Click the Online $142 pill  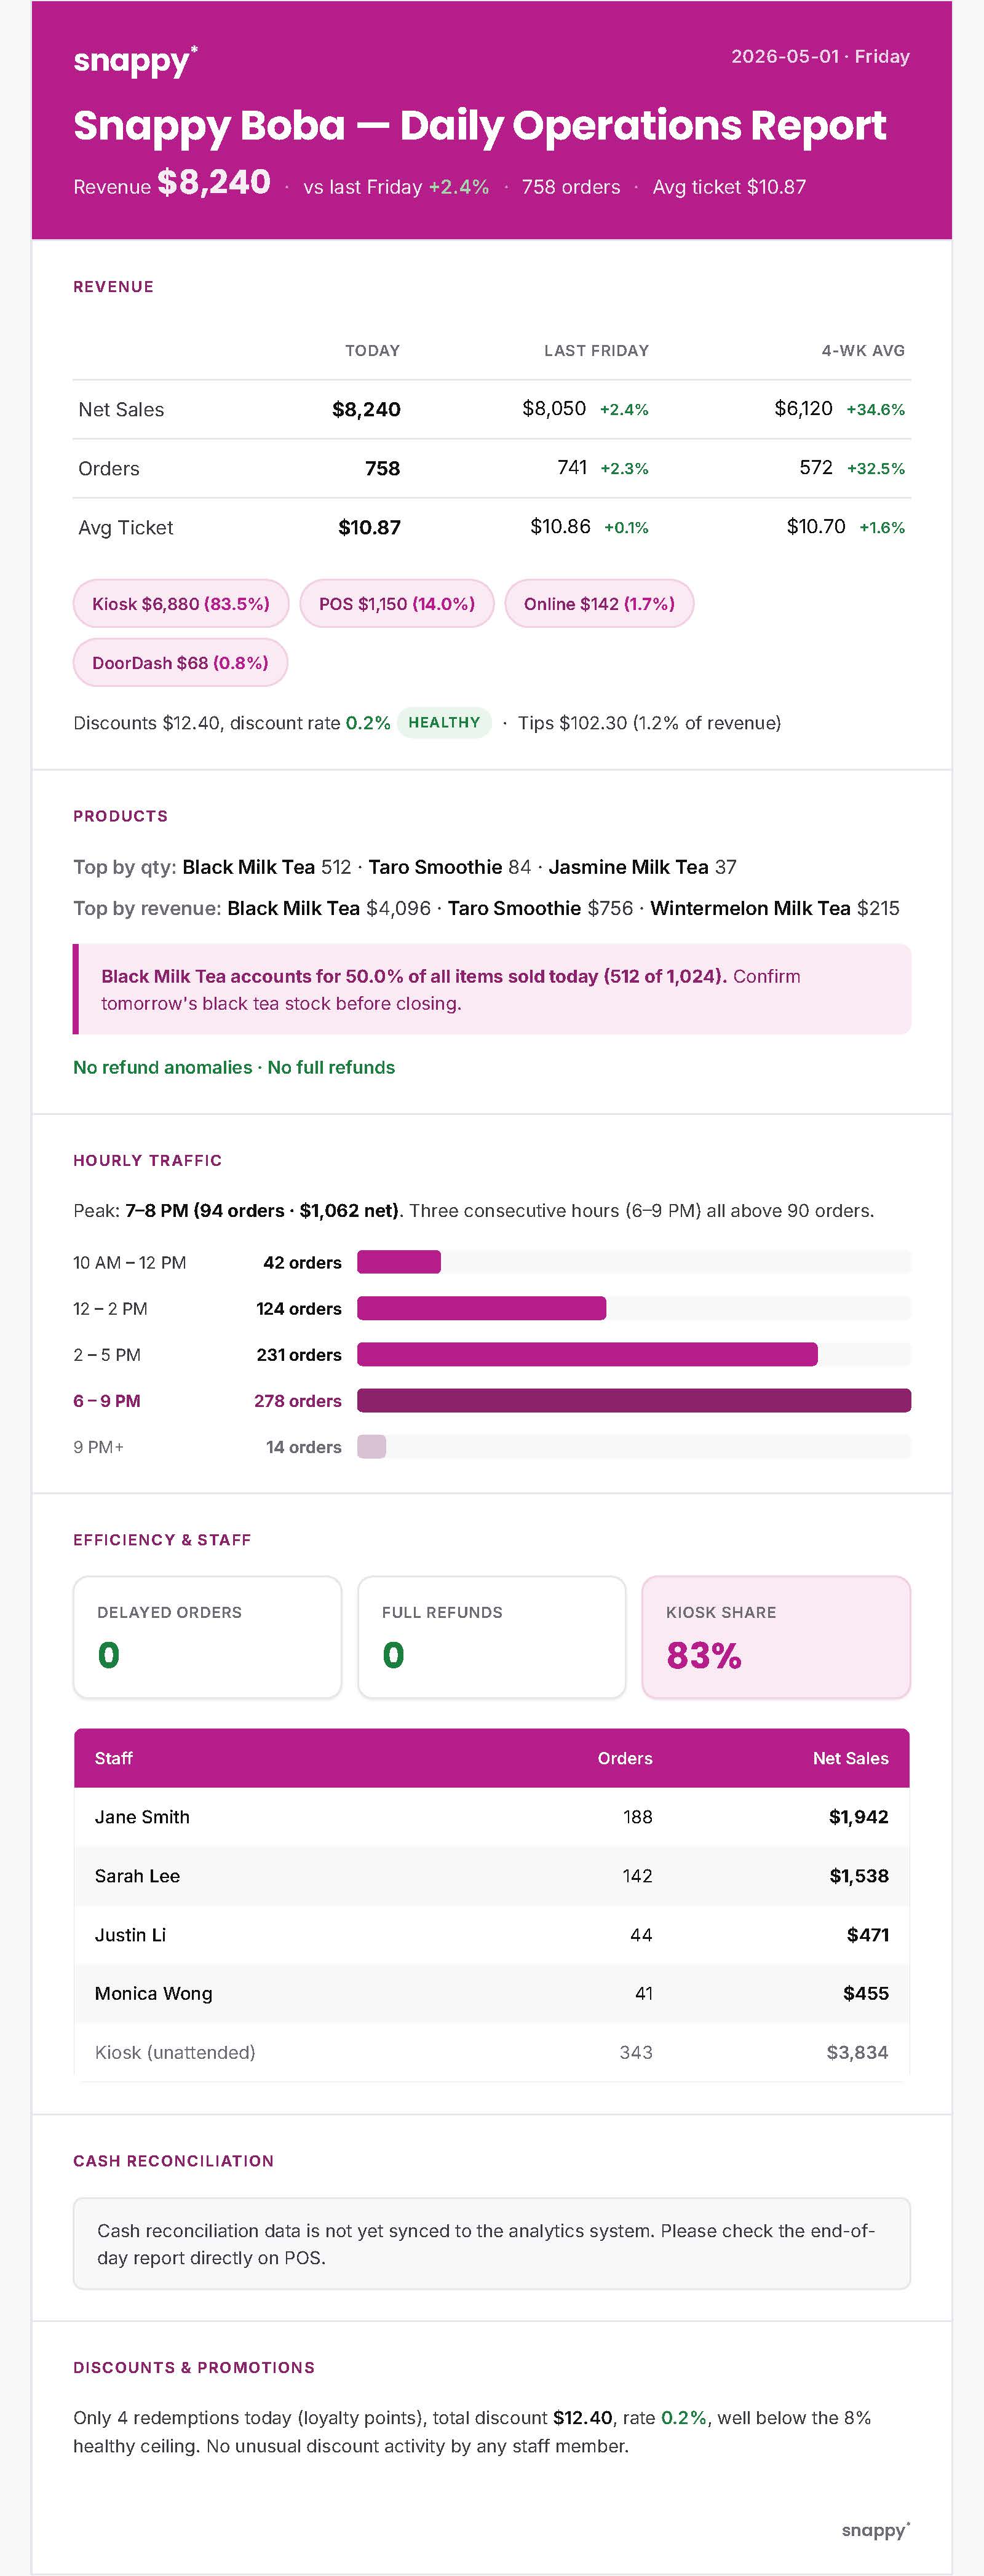[x=599, y=604]
